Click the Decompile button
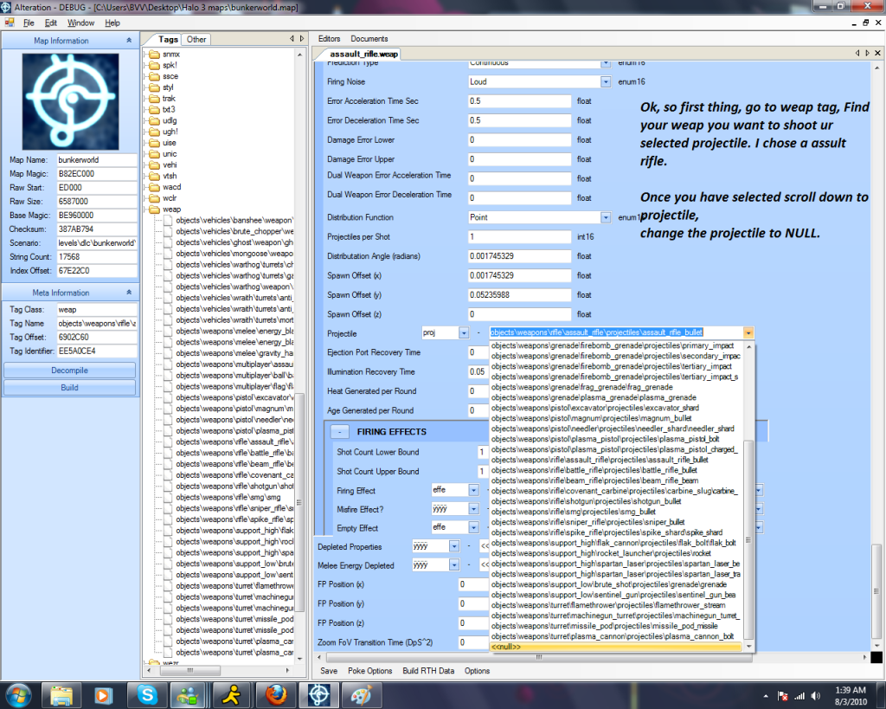 (69, 371)
